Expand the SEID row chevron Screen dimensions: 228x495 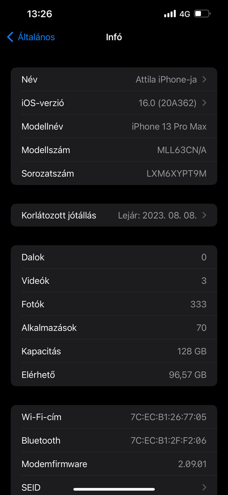(x=204, y=487)
